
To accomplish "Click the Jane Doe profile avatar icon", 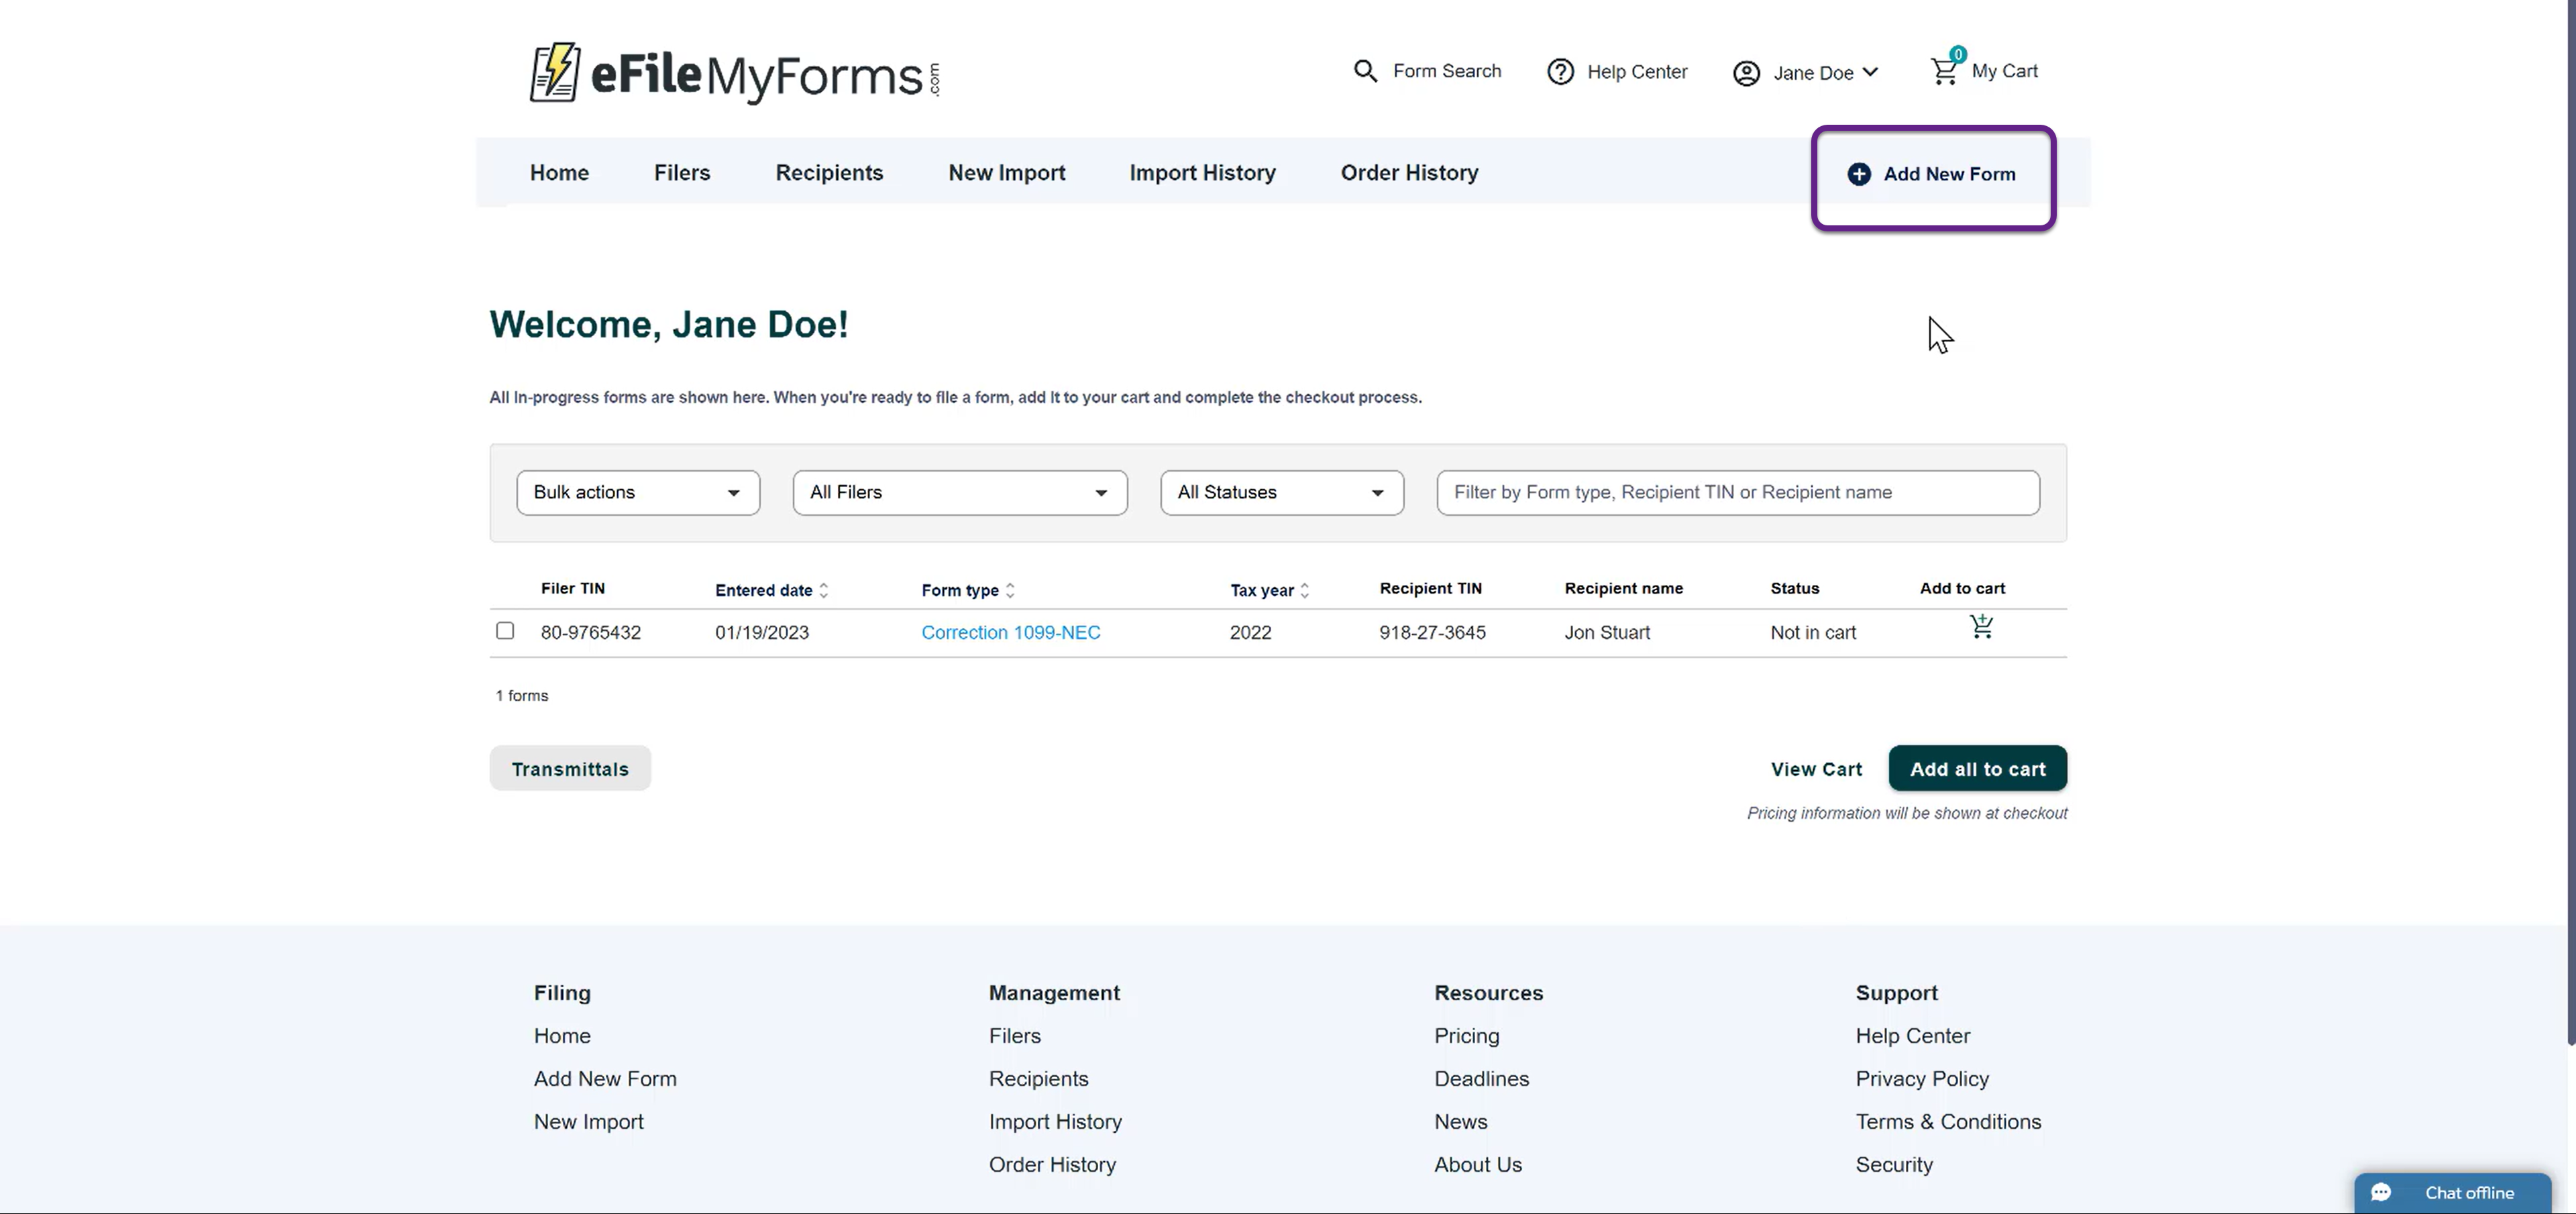I will point(1746,73).
